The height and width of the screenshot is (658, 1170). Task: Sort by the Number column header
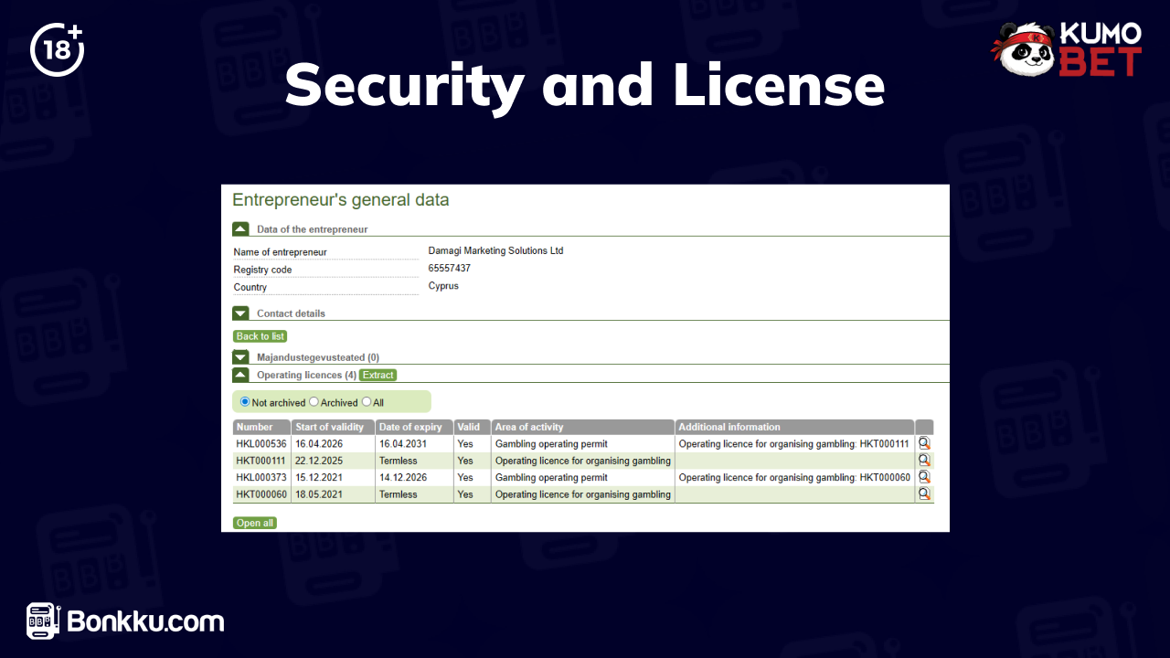[262, 427]
